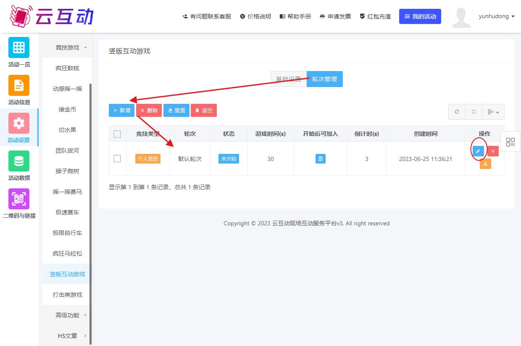This screenshot has width=521, height=346.
Task: Click the 新增 add button
Action: [x=121, y=111]
